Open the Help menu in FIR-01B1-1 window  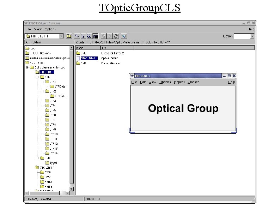[231, 82]
